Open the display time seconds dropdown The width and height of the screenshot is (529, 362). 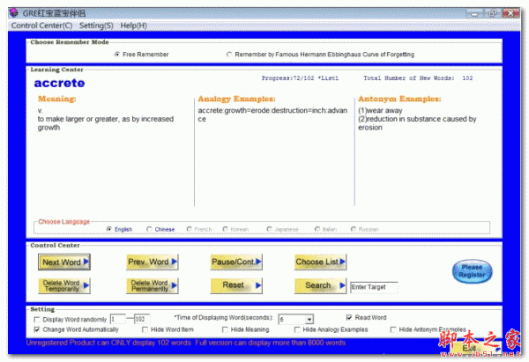coord(309,319)
